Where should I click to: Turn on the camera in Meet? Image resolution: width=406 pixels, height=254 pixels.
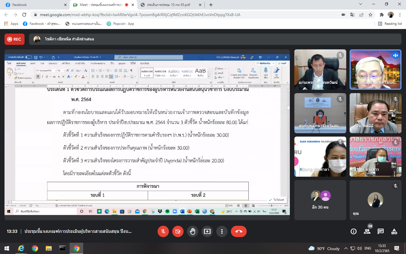178,231
